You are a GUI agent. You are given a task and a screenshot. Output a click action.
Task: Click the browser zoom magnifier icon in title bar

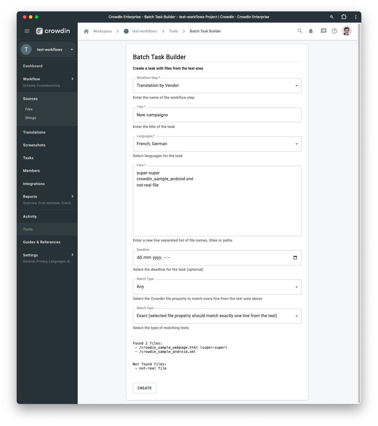[x=332, y=17]
